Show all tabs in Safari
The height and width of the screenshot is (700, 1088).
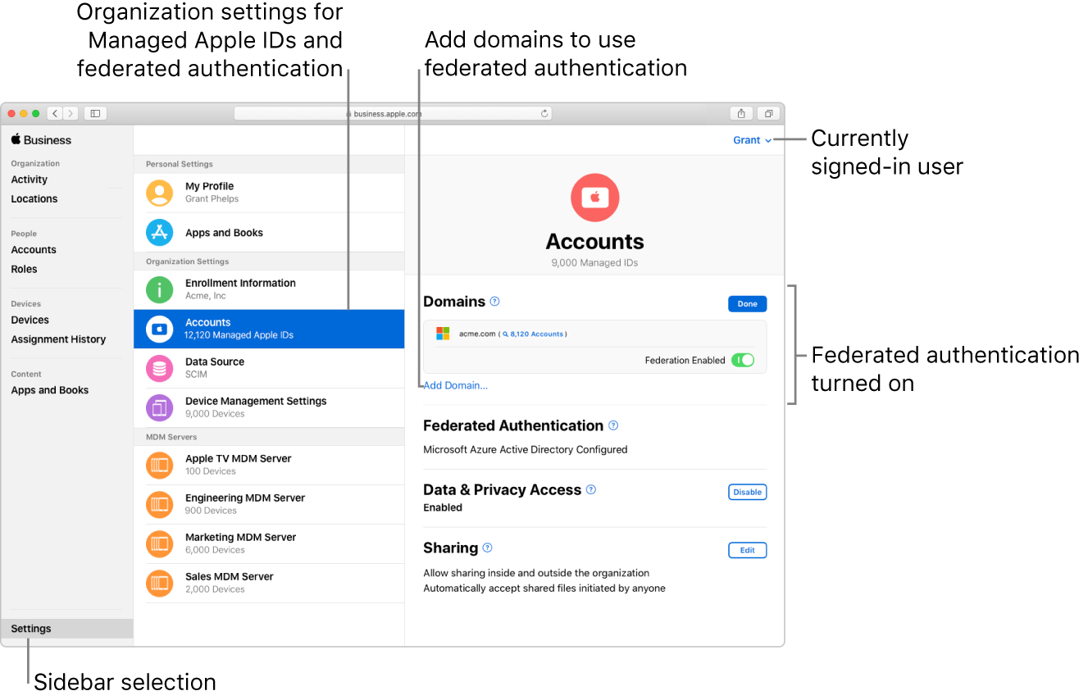pos(769,114)
